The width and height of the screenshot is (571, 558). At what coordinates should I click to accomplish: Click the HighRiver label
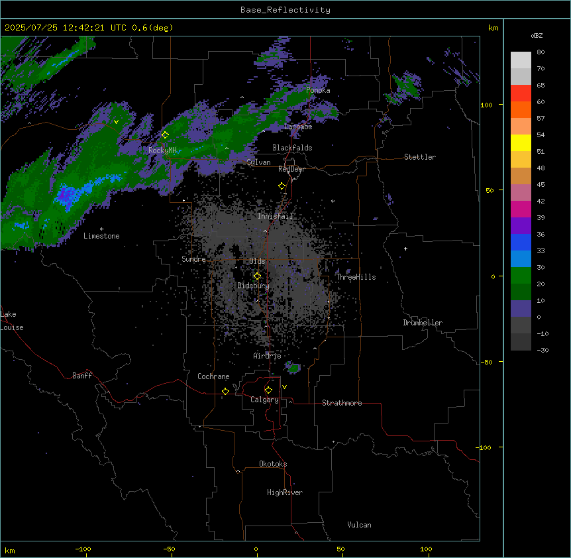[x=285, y=492]
